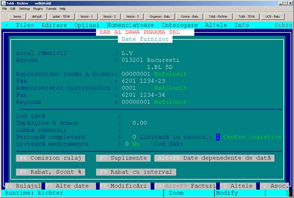
Task: Click the Administrator distribuitor code 0001
Action: point(128,88)
